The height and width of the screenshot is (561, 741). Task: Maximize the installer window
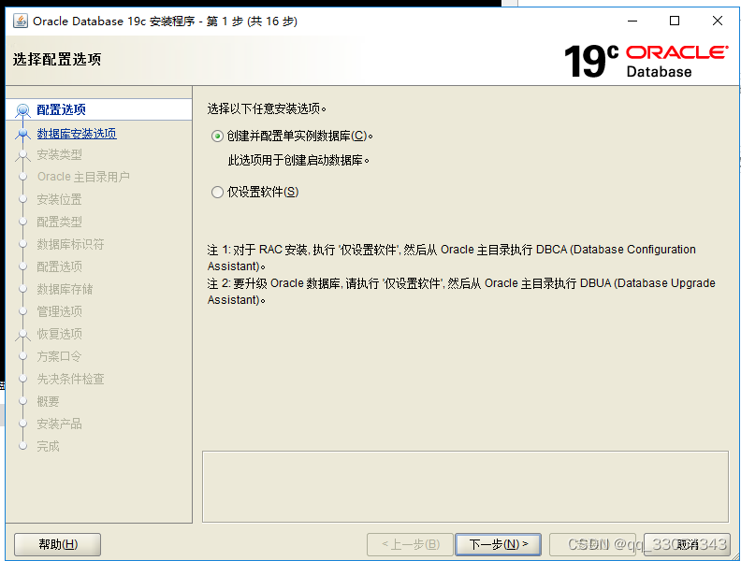click(675, 21)
